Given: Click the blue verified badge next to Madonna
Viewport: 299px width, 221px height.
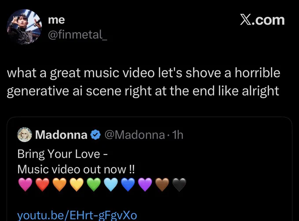Looking at the screenshot, I should point(95,135).
